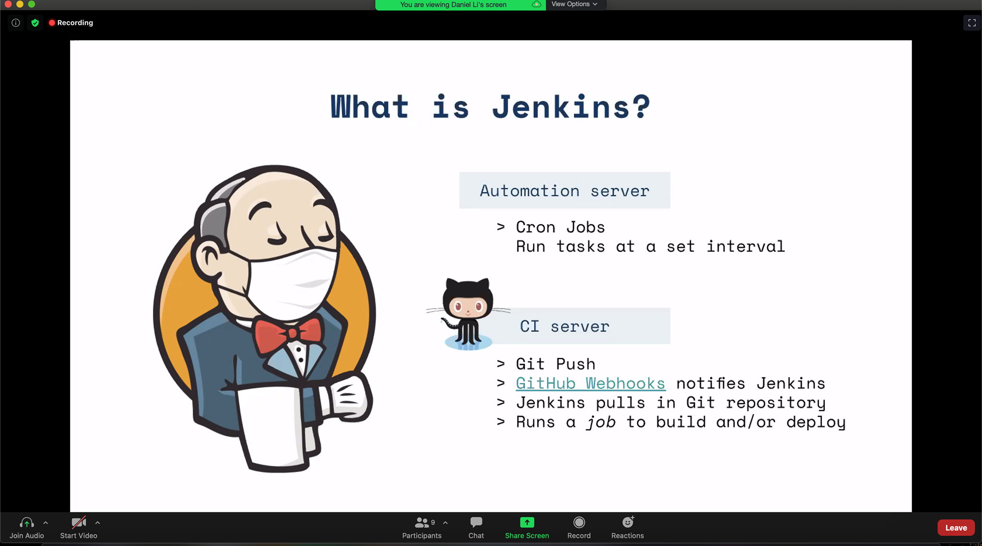982x546 pixels.
Task: Expand the audio settings chevron
Action: [46, 523]
